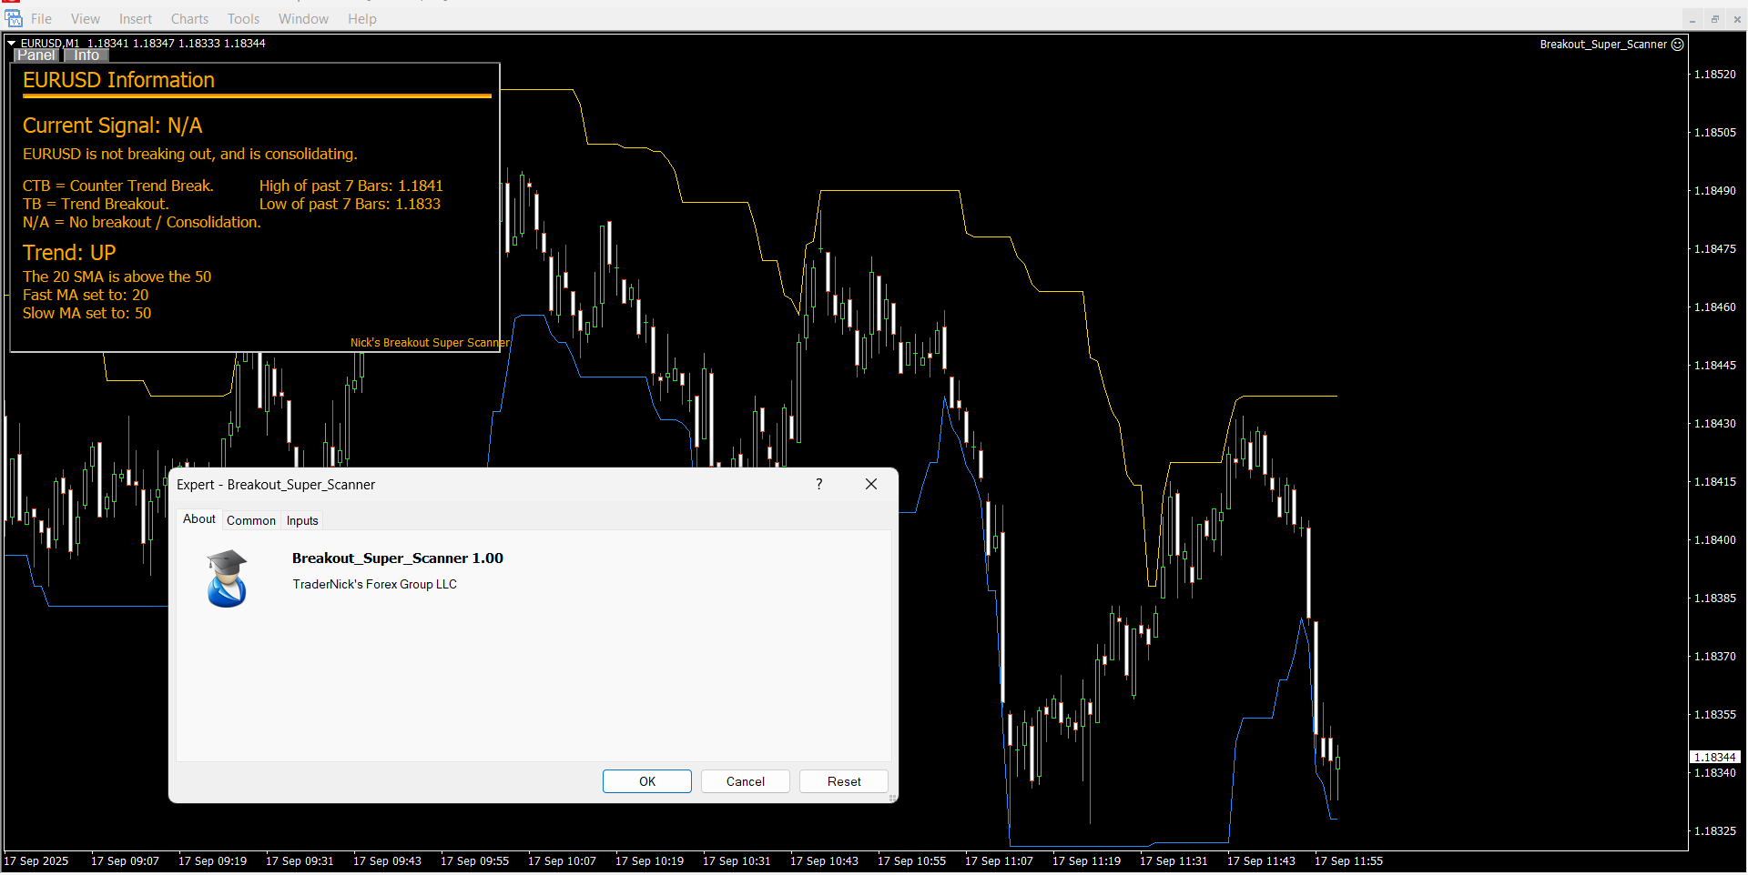Click "TB = Trend Breakout." legend line
1748x875 pixels.
(96, 204)
